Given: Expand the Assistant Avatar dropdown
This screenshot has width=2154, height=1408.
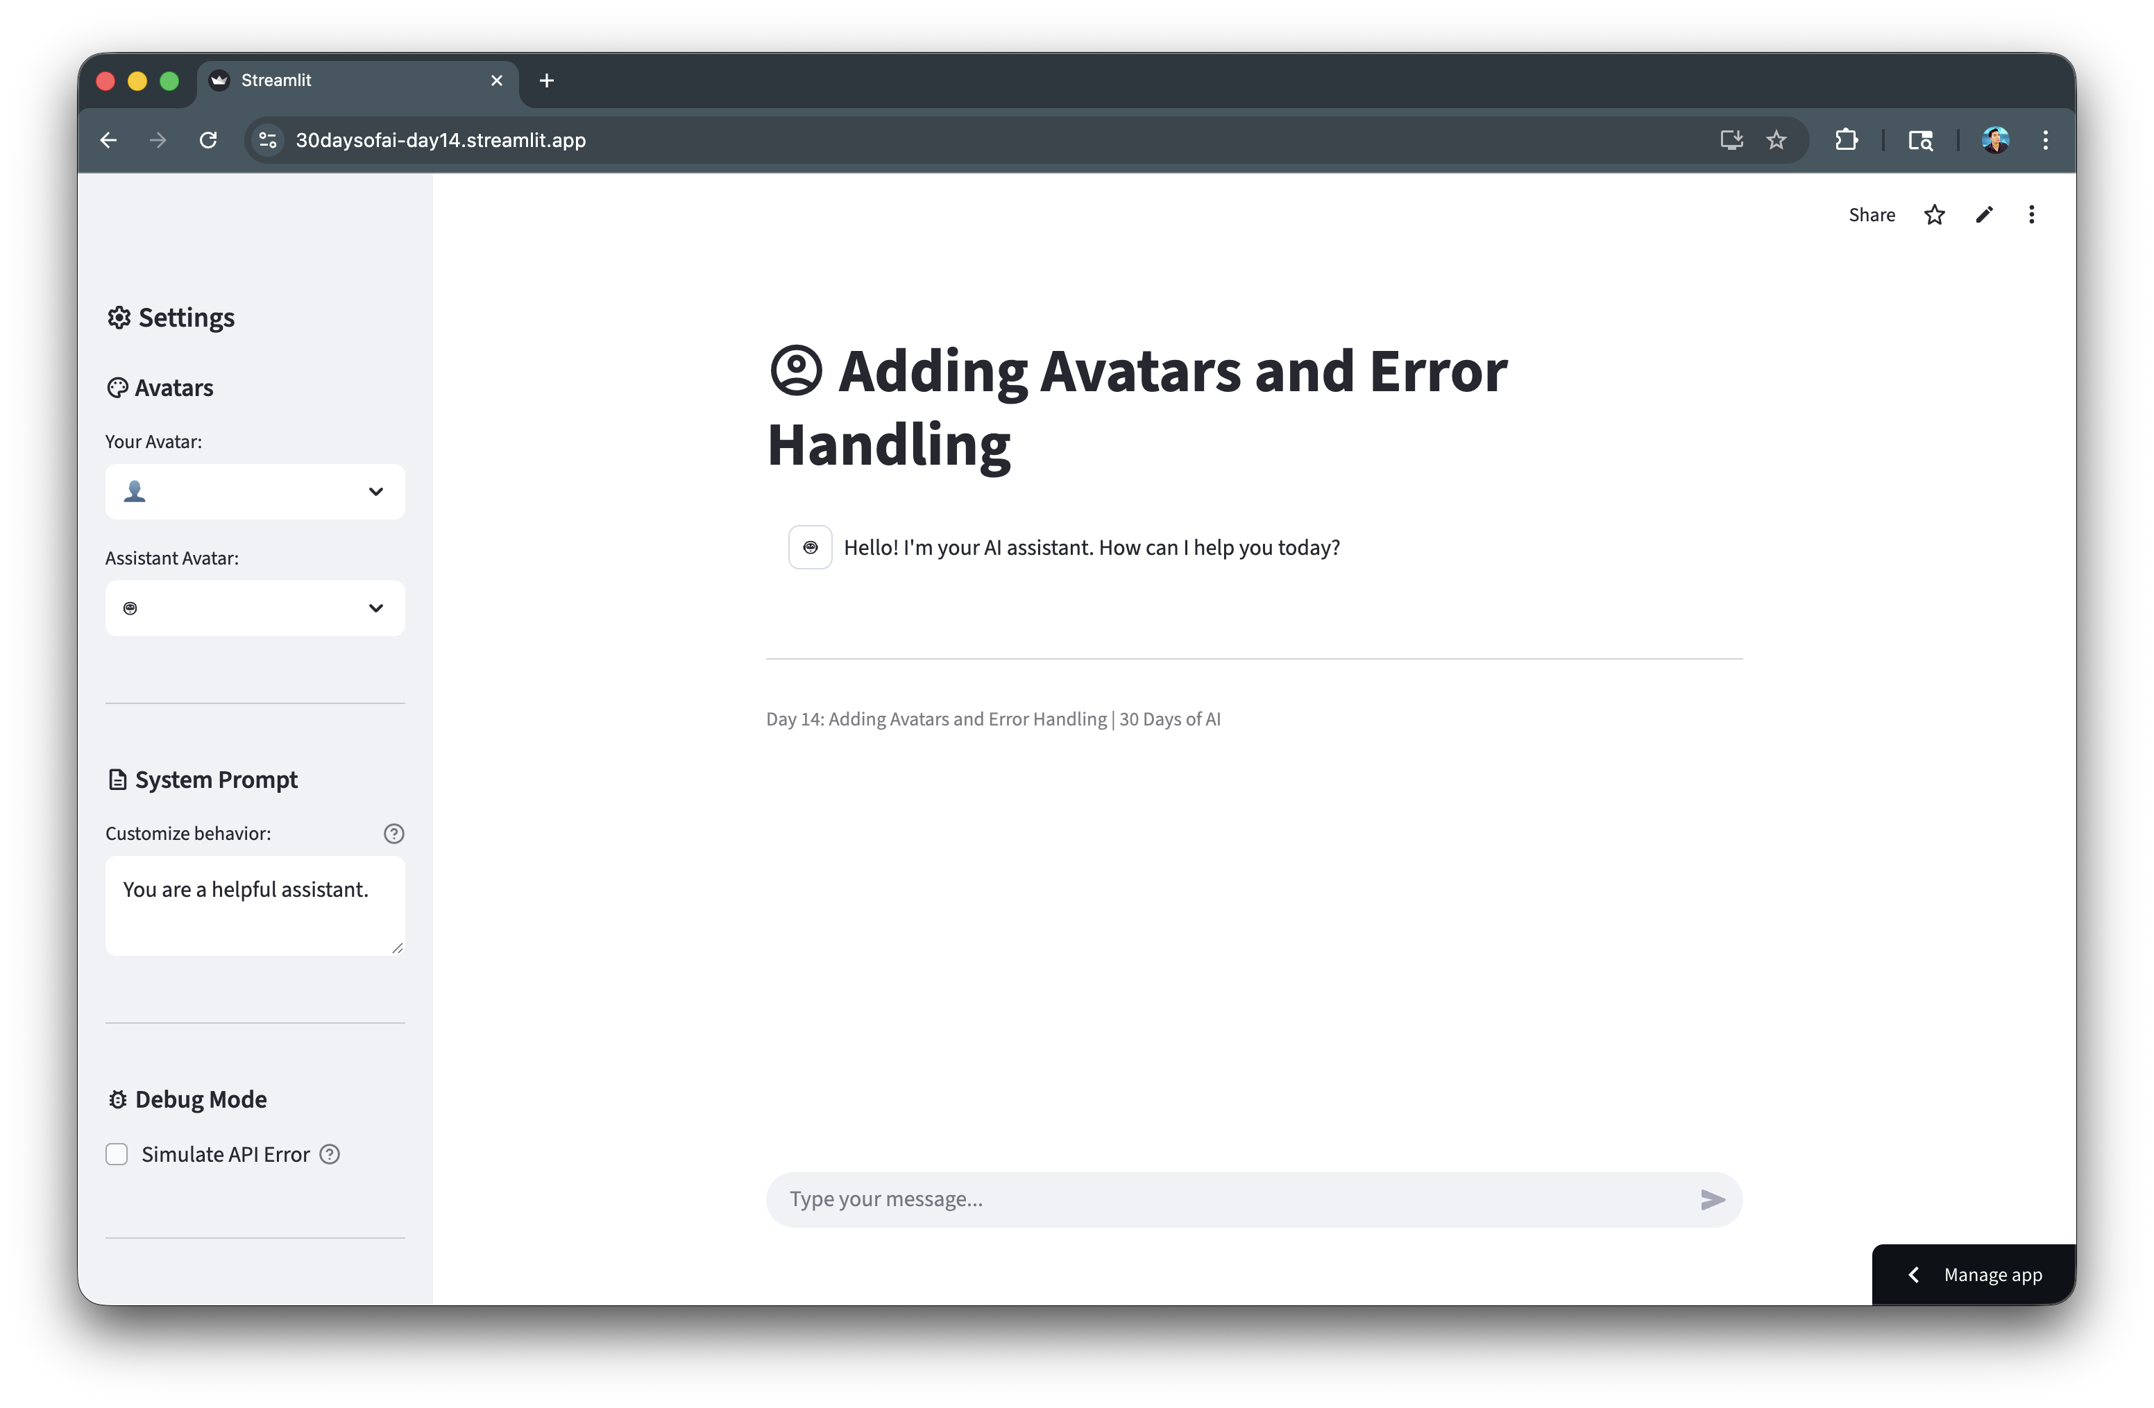Looking at the screenshot, I should coord(255,608).
